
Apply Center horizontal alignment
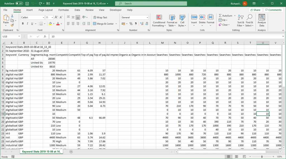coord(73,24)
